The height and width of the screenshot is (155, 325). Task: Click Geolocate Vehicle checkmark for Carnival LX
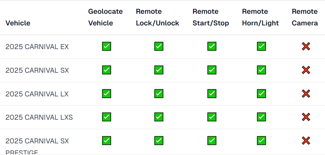[106, 94]
